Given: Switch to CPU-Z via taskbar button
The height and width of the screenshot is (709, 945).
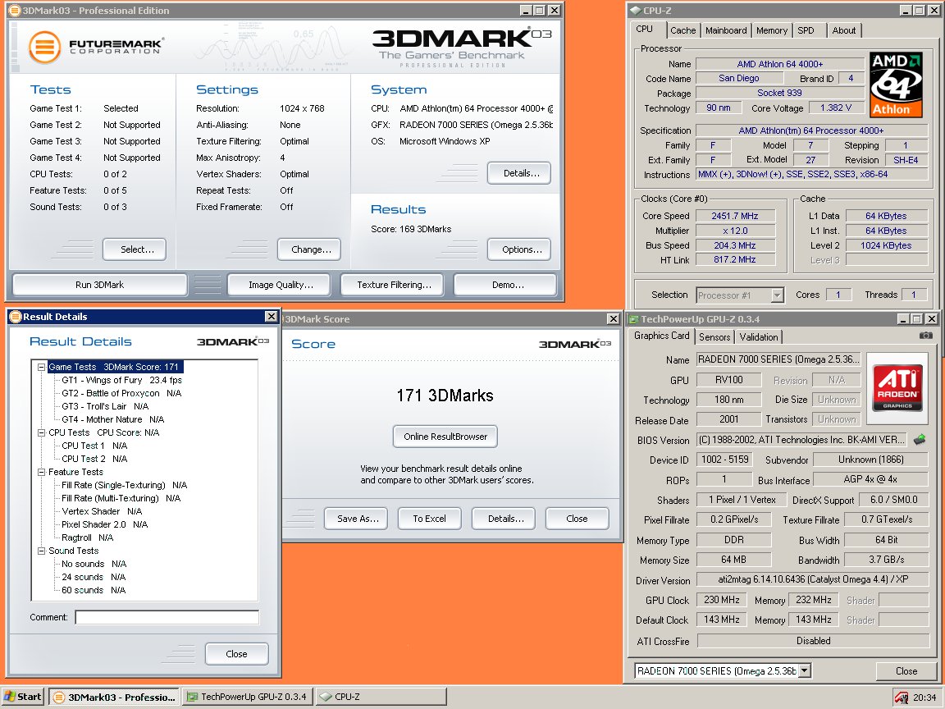Looking at the screenshot, I should point(381,697).
